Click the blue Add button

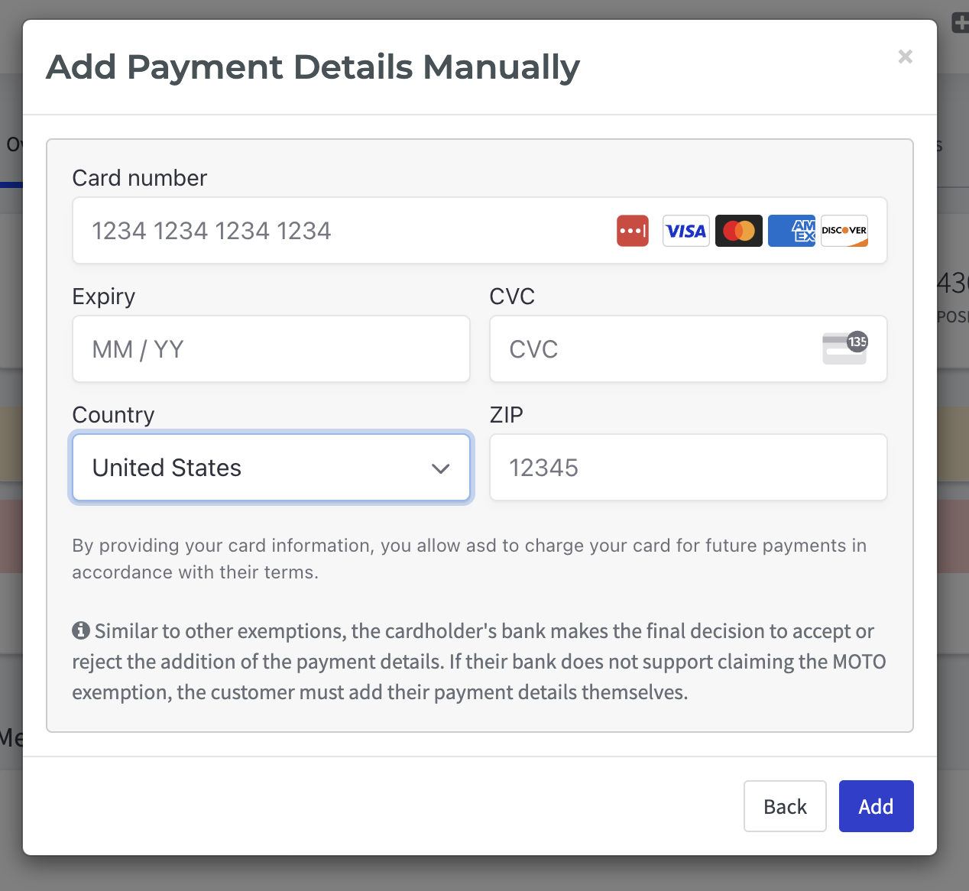pyautogui.click(x=877, y=806)
